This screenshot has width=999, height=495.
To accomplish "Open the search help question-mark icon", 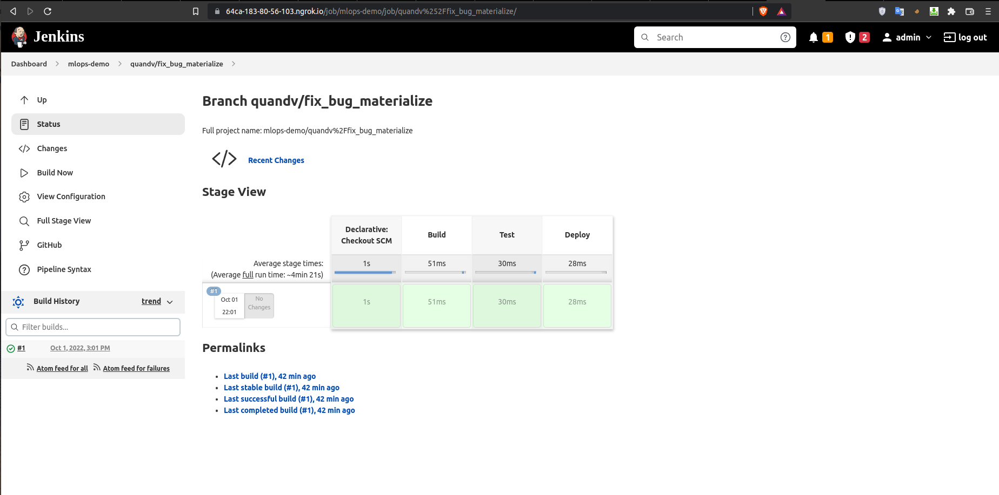I will pyautogui.click(x=785, y=37).
